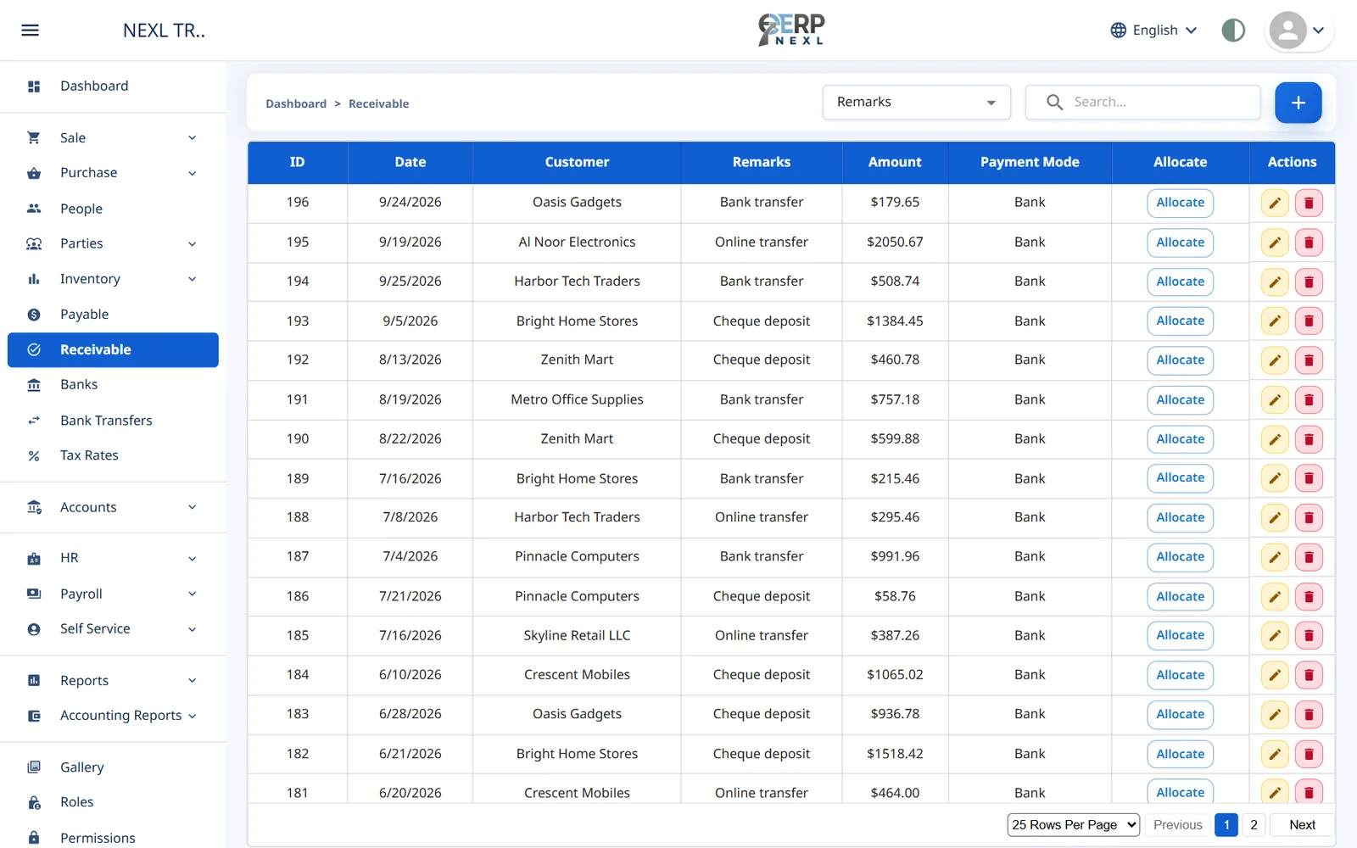Delete receivable row 190 for $599.88
The image size is (1357, 848).
pos(1309,439)
